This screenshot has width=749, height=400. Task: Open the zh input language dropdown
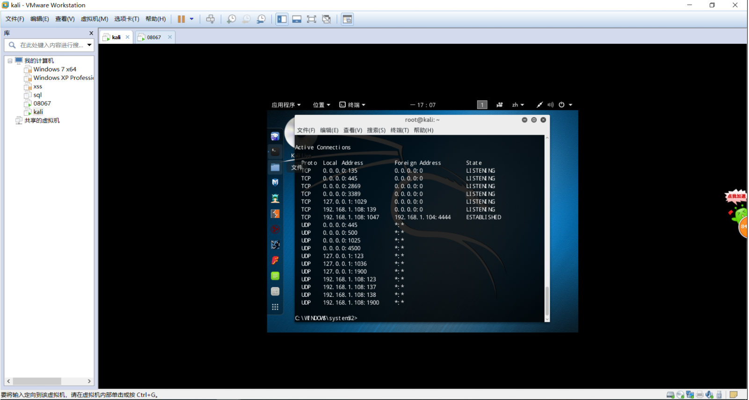tap(518, 105)
